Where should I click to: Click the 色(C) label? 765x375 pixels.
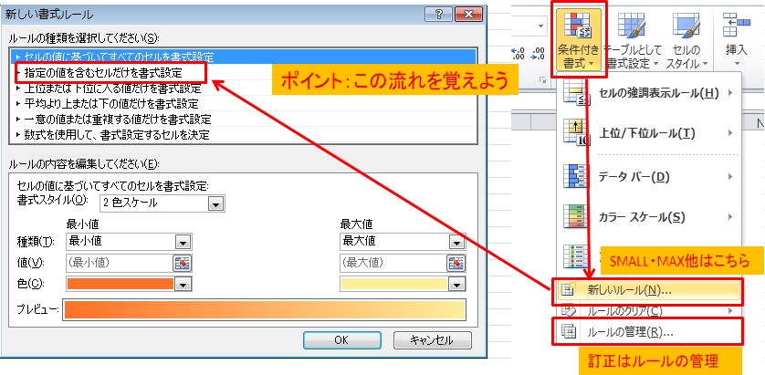(x=30, y=284)
